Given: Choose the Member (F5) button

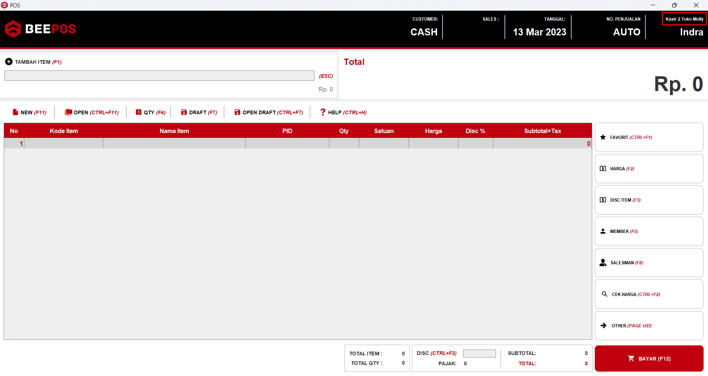Looking at the screenshot, I should coord(649,231).
